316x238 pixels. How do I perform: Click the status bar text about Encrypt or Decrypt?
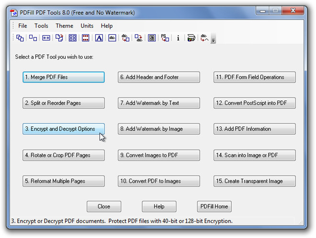tap(122, 221)
